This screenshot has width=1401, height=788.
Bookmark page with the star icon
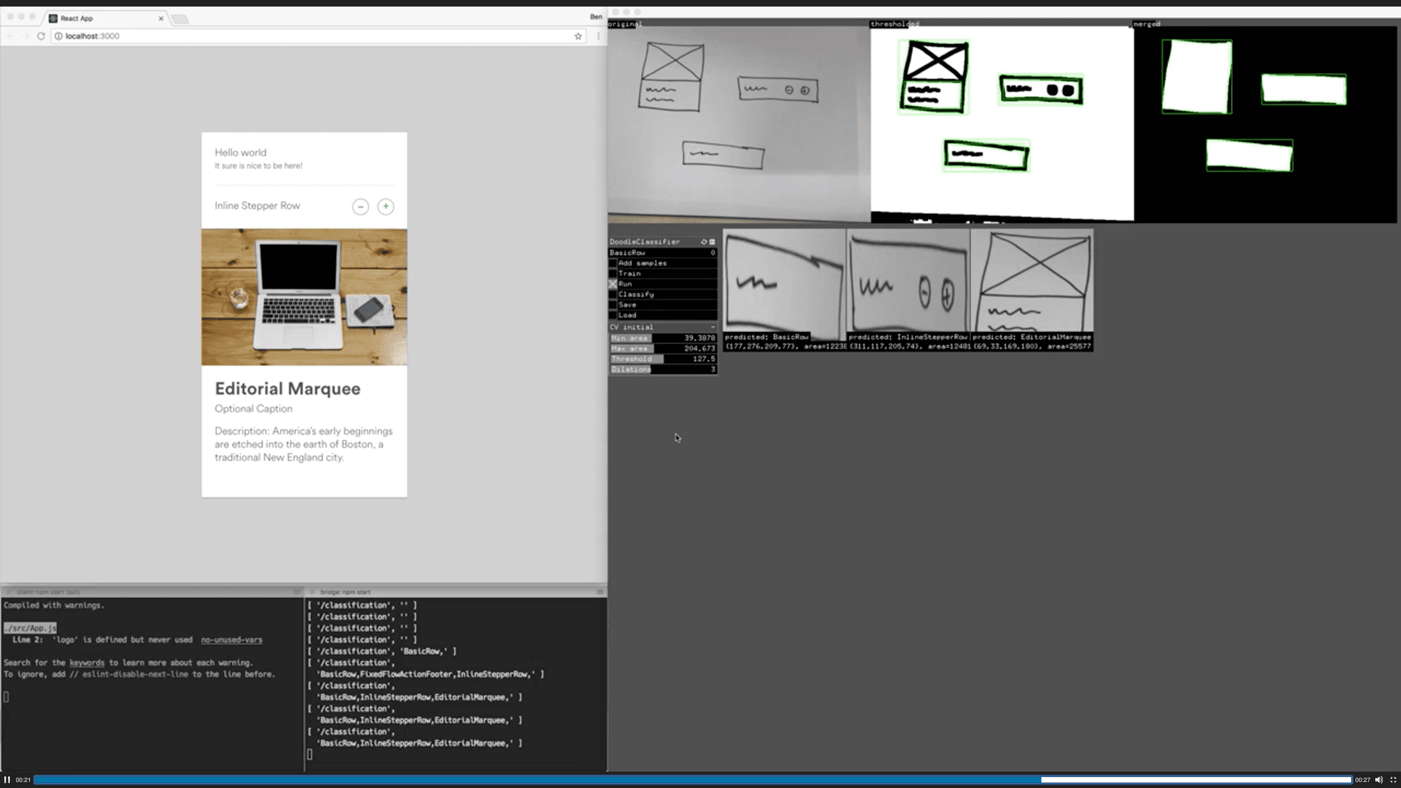(578, 36)
